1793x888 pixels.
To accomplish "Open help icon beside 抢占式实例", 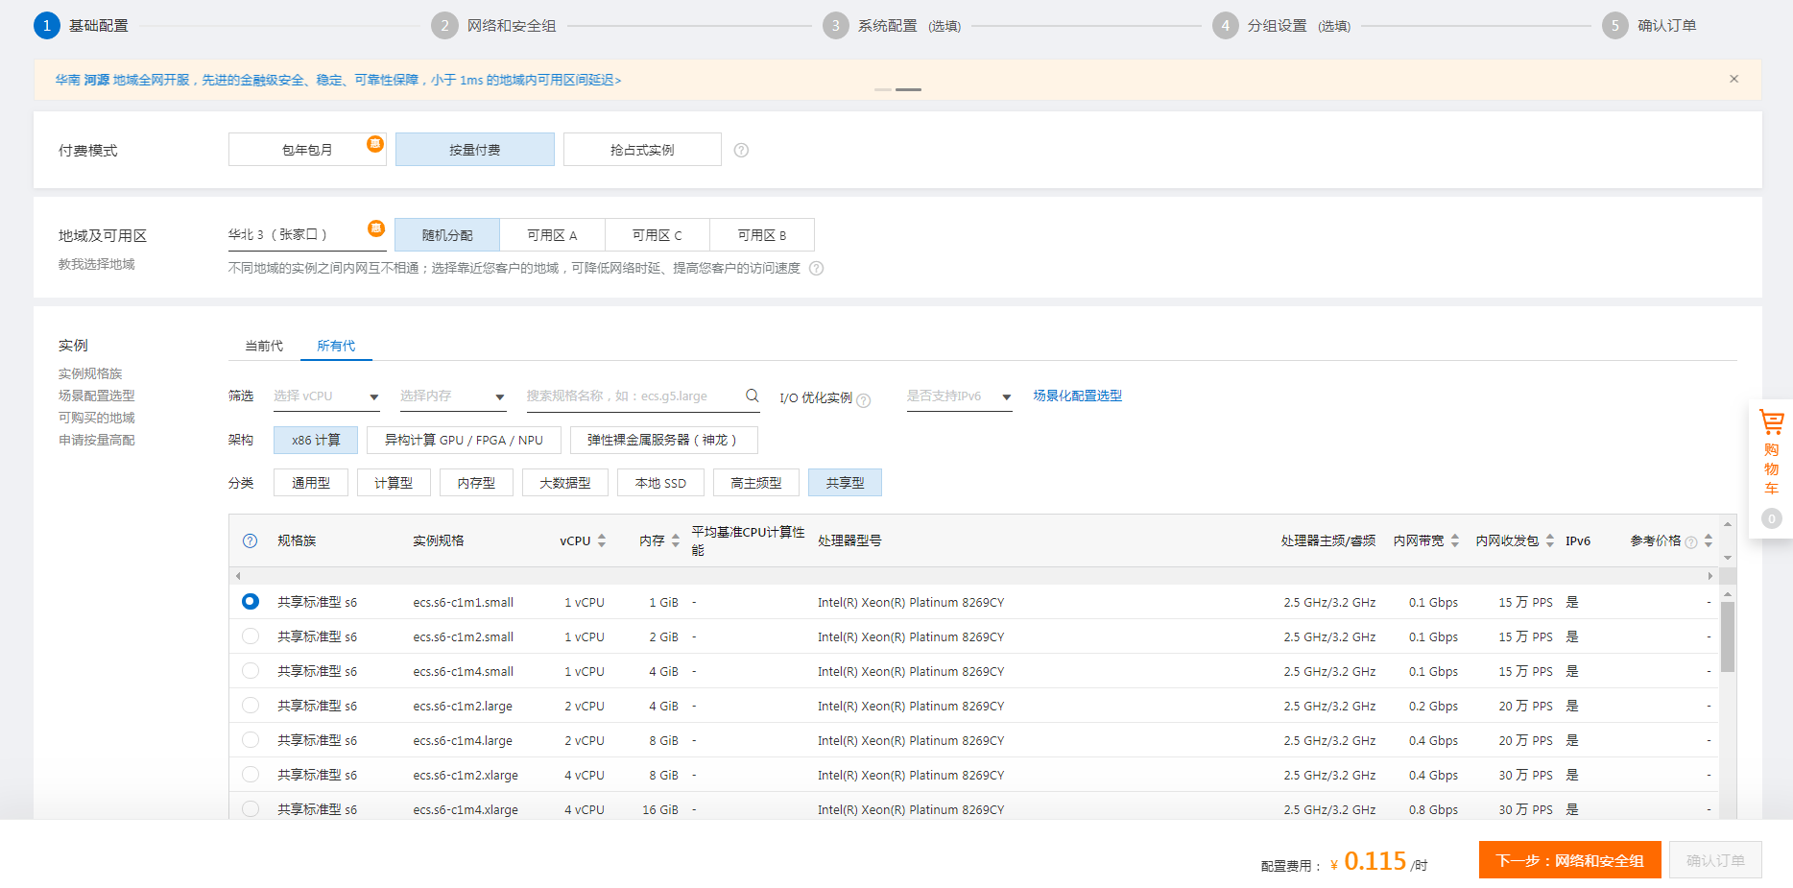I will (741, 150).
